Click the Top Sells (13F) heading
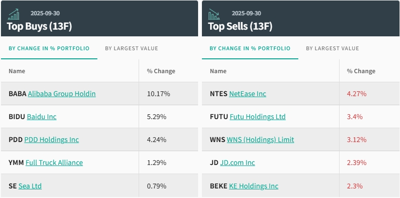This screenshot has height=198, width=400. 240,26
